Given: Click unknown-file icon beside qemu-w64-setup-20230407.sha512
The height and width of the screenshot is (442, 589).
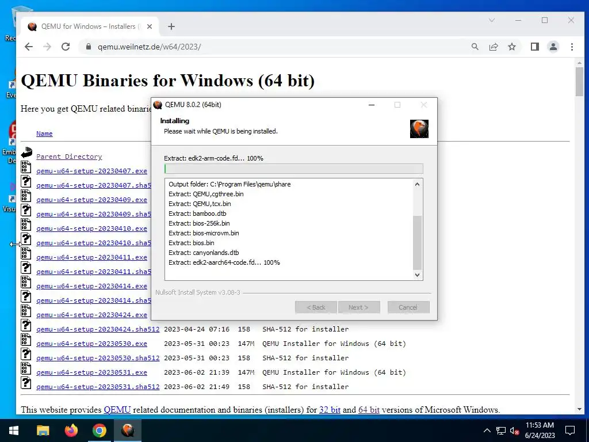Looking at the screenshot, I should (26, 181).
